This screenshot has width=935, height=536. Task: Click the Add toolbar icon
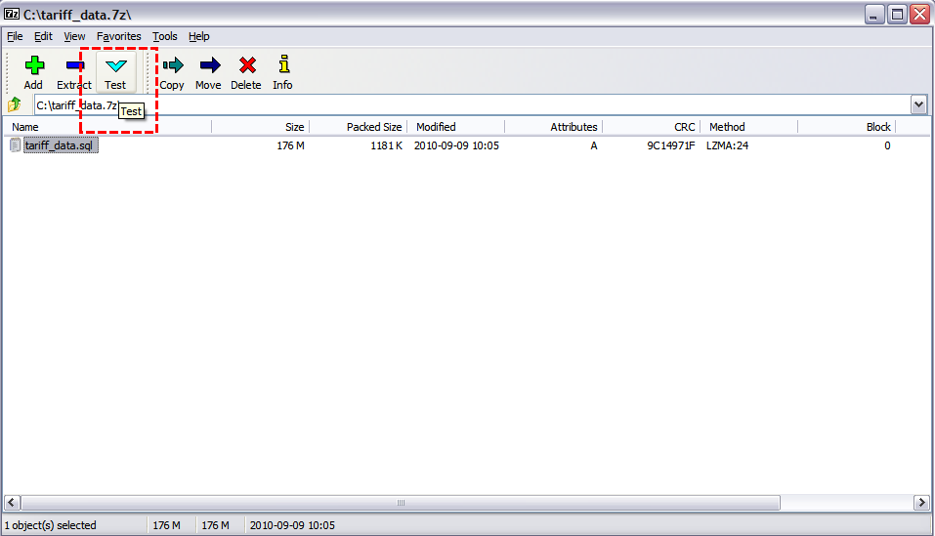pos(33,71)
